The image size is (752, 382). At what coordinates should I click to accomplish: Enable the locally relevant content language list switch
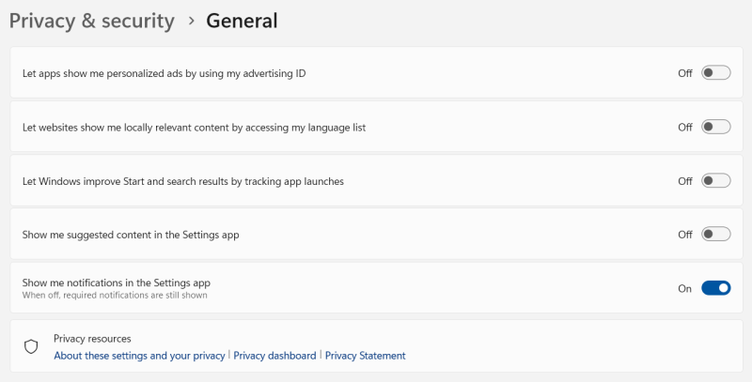click(715, 127)
